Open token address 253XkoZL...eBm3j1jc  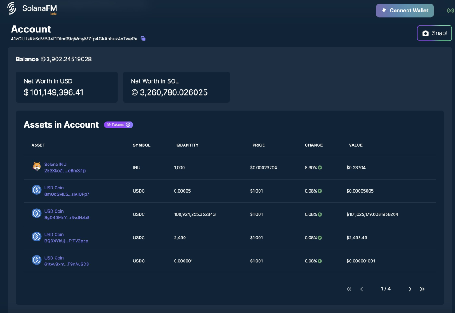pos(65,171)
